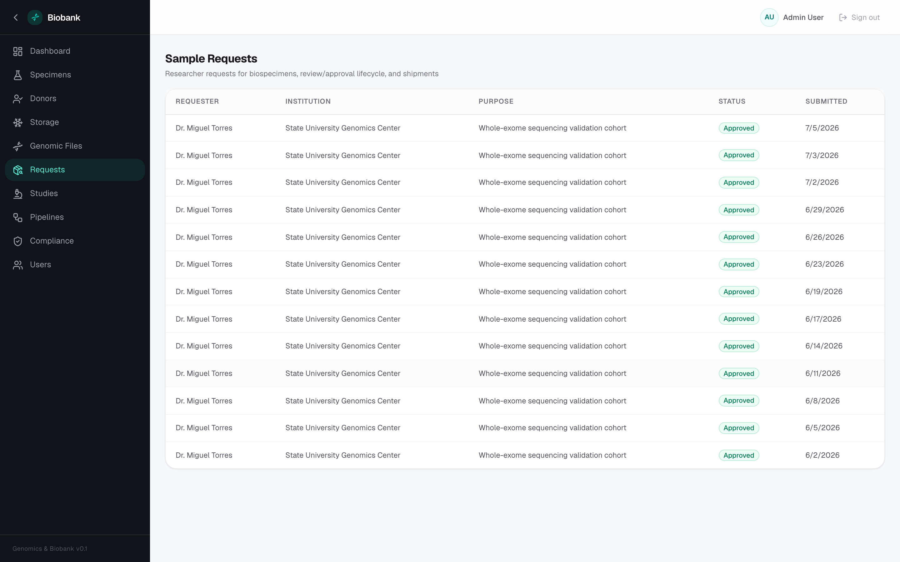Click the Requests package icon
Viewport: 900px width, 562px height.
coord(18,170)
